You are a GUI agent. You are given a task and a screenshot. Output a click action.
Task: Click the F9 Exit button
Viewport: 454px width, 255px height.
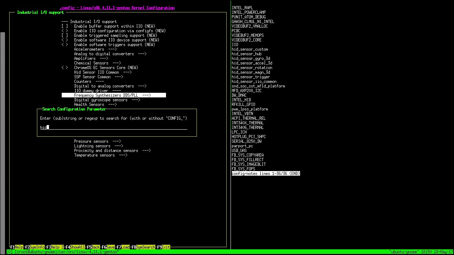(x=164, y=247)
